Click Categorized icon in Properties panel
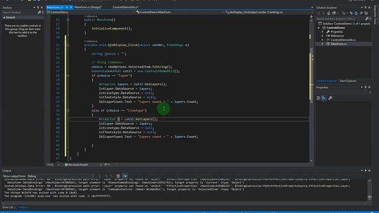379x213 pixels. click(319, 98)
